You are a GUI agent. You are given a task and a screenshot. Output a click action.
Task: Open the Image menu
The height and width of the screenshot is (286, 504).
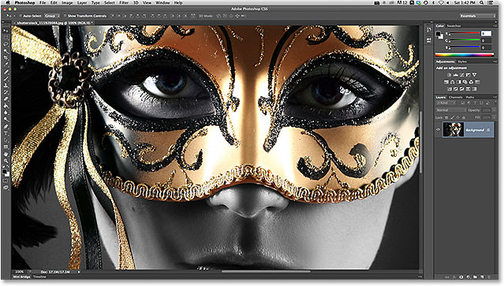[x=67, y=2]
